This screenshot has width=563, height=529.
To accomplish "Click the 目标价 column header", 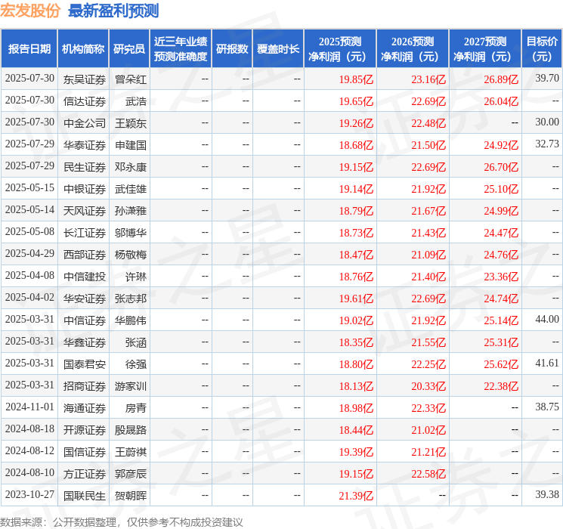I will (x=542, y=49).
